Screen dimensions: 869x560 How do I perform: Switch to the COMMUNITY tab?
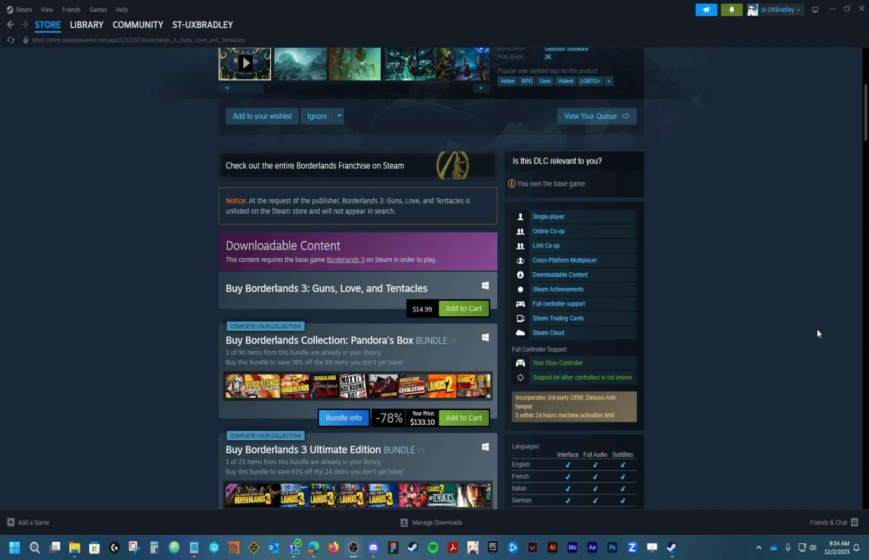137,25
